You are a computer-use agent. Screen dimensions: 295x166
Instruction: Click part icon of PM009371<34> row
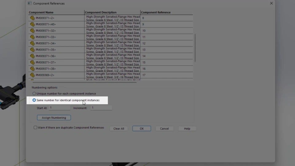pyautogui.click(x=32, y=43)
